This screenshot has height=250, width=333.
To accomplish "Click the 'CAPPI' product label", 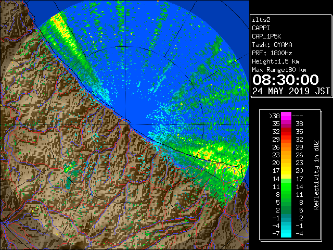I will [x=261, y=28].
